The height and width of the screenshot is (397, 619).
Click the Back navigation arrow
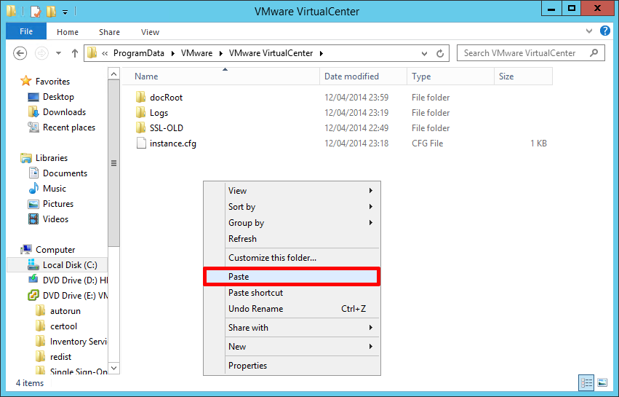pos(20,53)
